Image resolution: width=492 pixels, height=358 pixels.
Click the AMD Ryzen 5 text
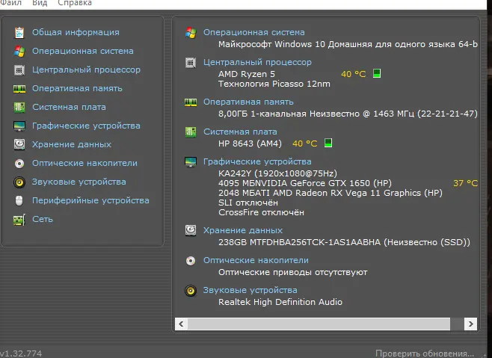click(247, 74)
